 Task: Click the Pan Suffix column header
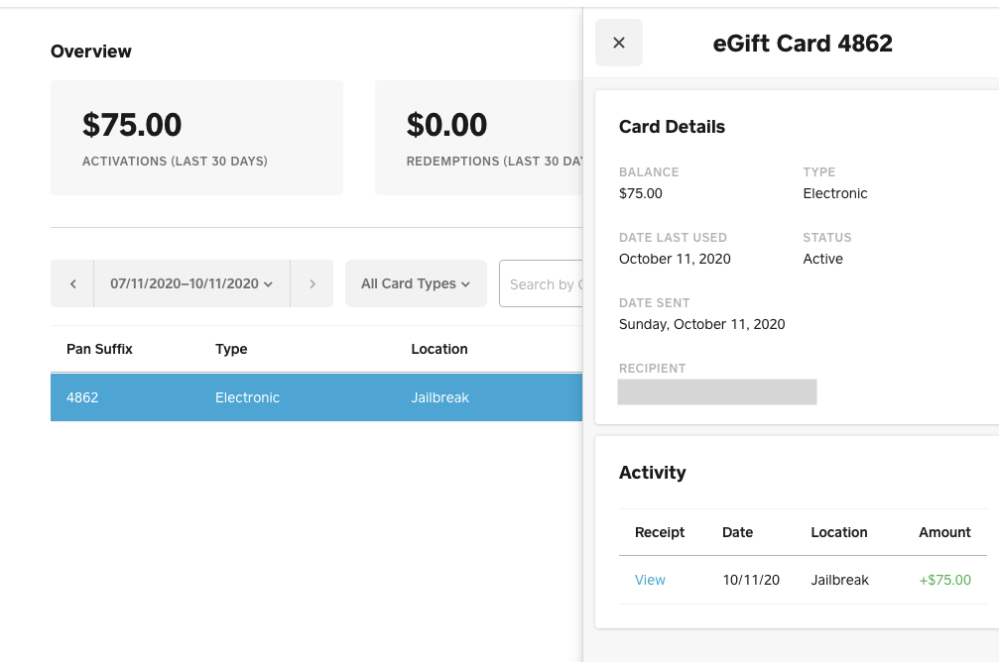pos(99,349)
